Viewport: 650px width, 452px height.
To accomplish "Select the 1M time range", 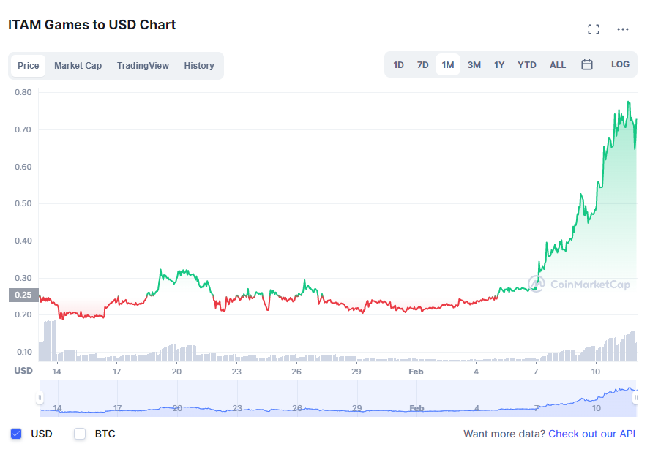I will [448, 64].
